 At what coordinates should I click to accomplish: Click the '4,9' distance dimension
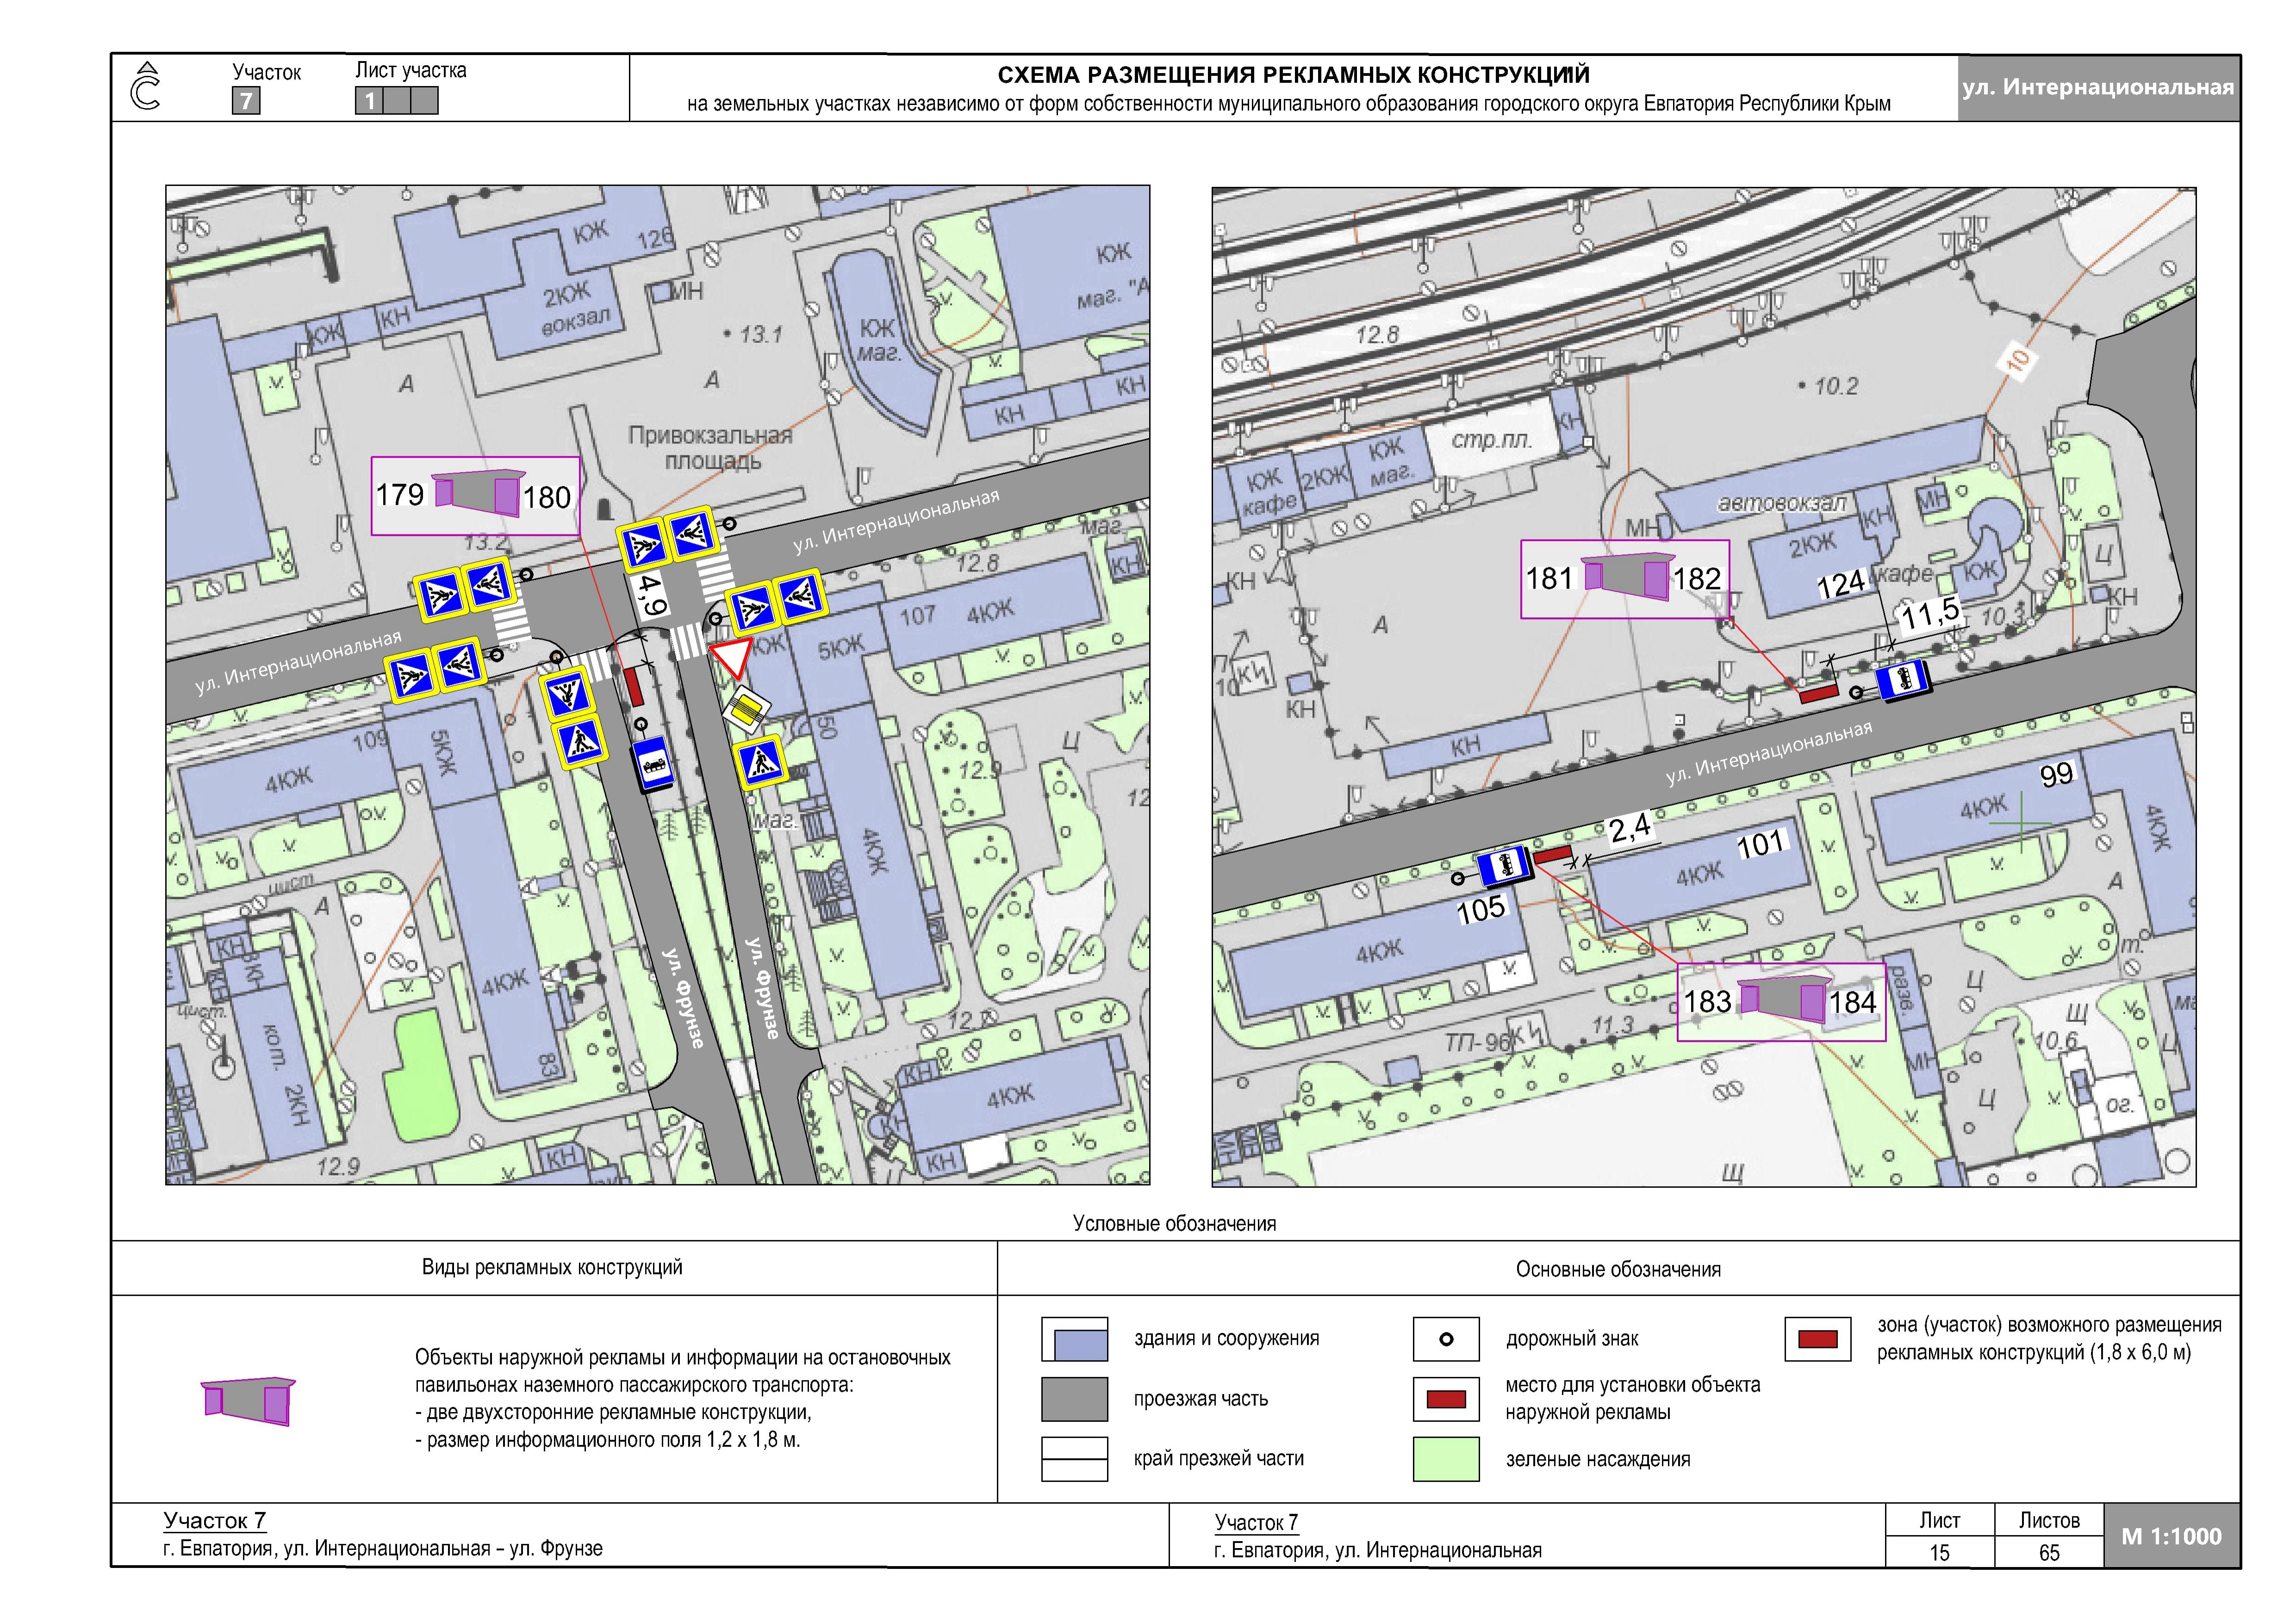[653, 595]
